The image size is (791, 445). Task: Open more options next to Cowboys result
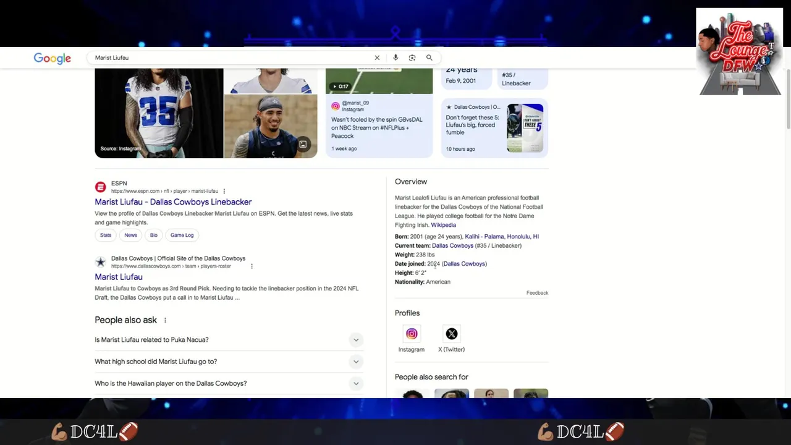coord(252,266)
